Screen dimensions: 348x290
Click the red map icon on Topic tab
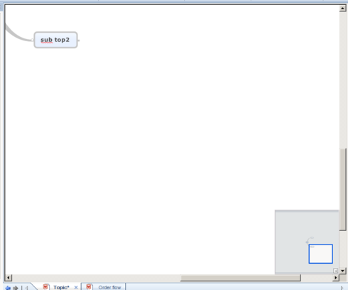(45, 287)
